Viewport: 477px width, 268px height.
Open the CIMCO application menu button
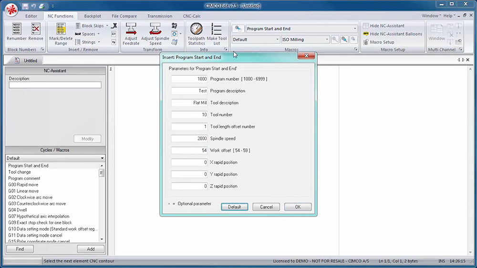pyautogui.click(x=11, y=9)
